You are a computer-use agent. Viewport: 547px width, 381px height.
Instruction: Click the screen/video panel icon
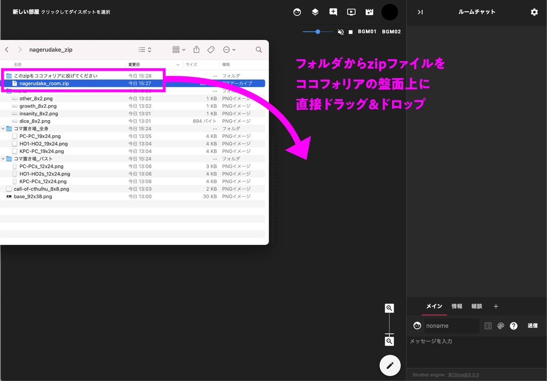(x=351, y=12)
